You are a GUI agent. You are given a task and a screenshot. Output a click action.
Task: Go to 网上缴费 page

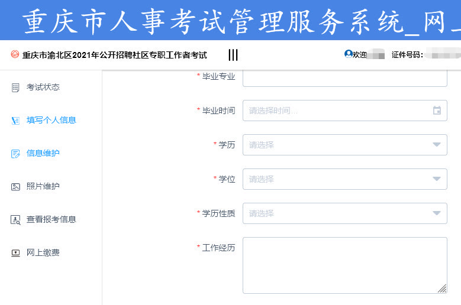pyautogui.click(x=43, y=253)
